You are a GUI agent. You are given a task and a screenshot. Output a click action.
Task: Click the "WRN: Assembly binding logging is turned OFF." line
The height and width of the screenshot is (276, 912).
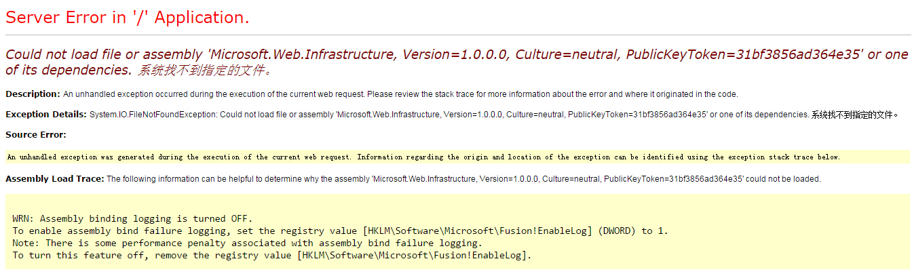click(132, 218)
